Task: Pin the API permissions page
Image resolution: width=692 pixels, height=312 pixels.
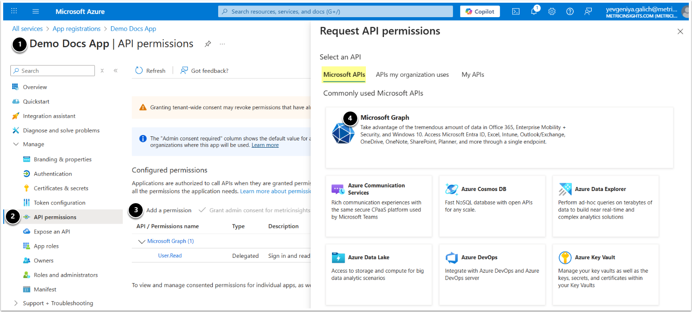Action: [208, 44]
